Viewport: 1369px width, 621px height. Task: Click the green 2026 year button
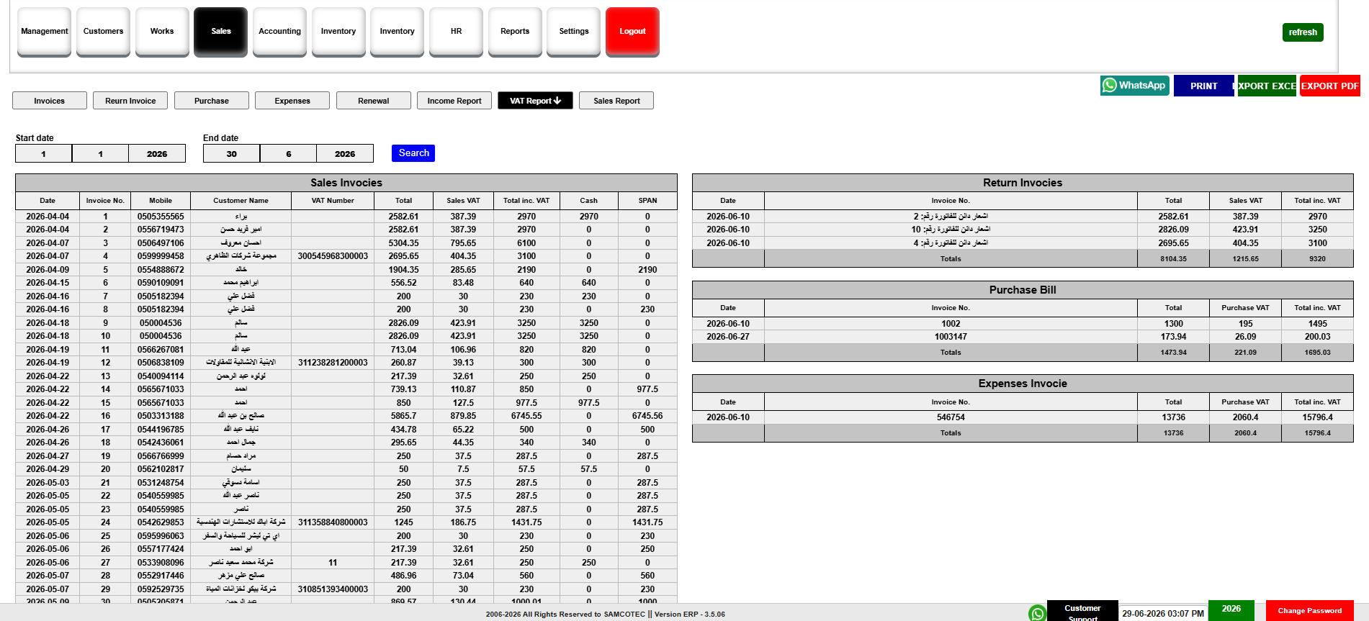pyautogui.click(x=1231, y=609)
